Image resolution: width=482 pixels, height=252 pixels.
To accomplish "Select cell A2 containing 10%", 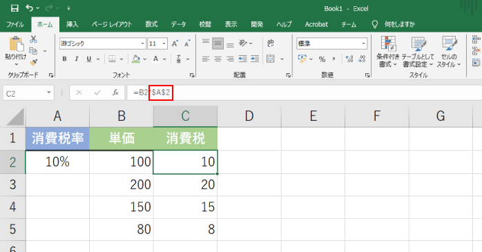I will (x=57, y=162).
